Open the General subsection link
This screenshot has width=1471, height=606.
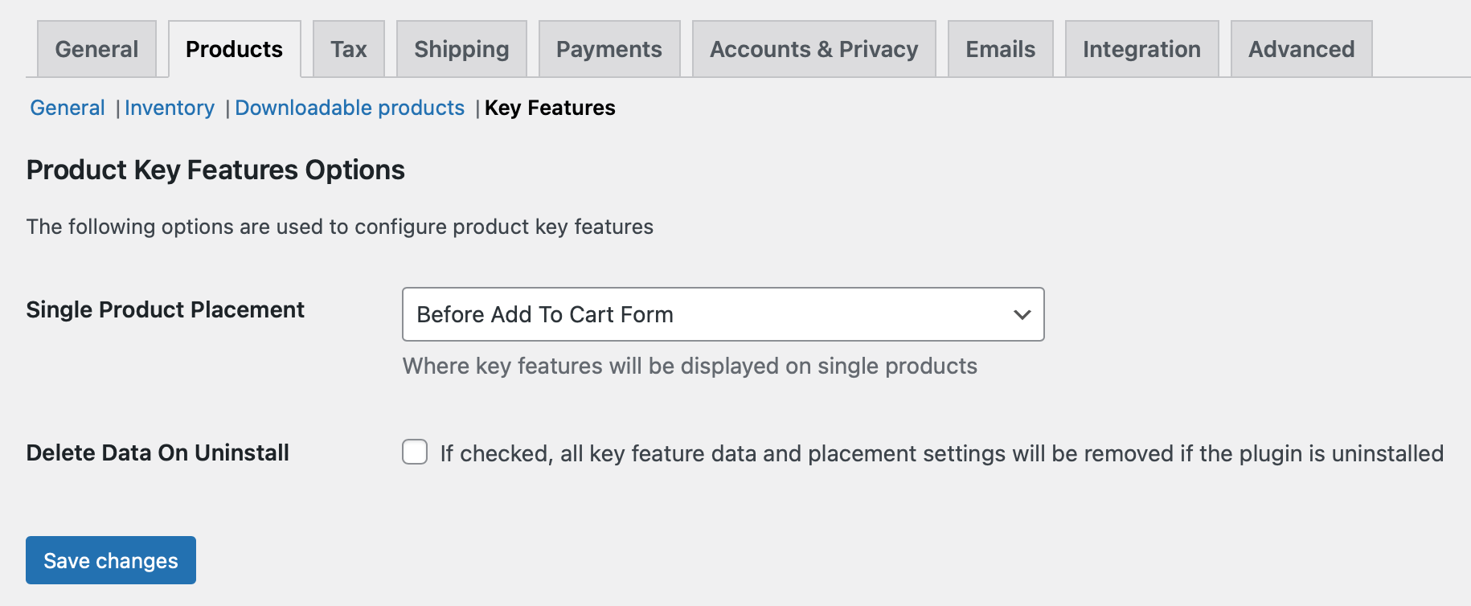coord(67,107)
